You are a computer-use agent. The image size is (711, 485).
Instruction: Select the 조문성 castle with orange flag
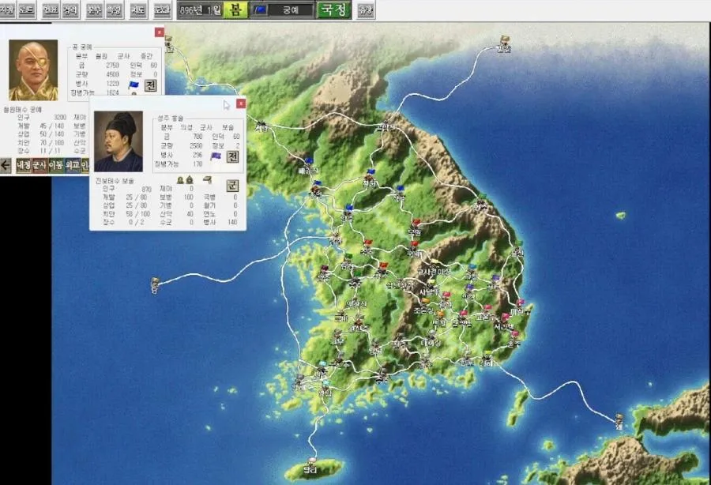pos(423,306)
